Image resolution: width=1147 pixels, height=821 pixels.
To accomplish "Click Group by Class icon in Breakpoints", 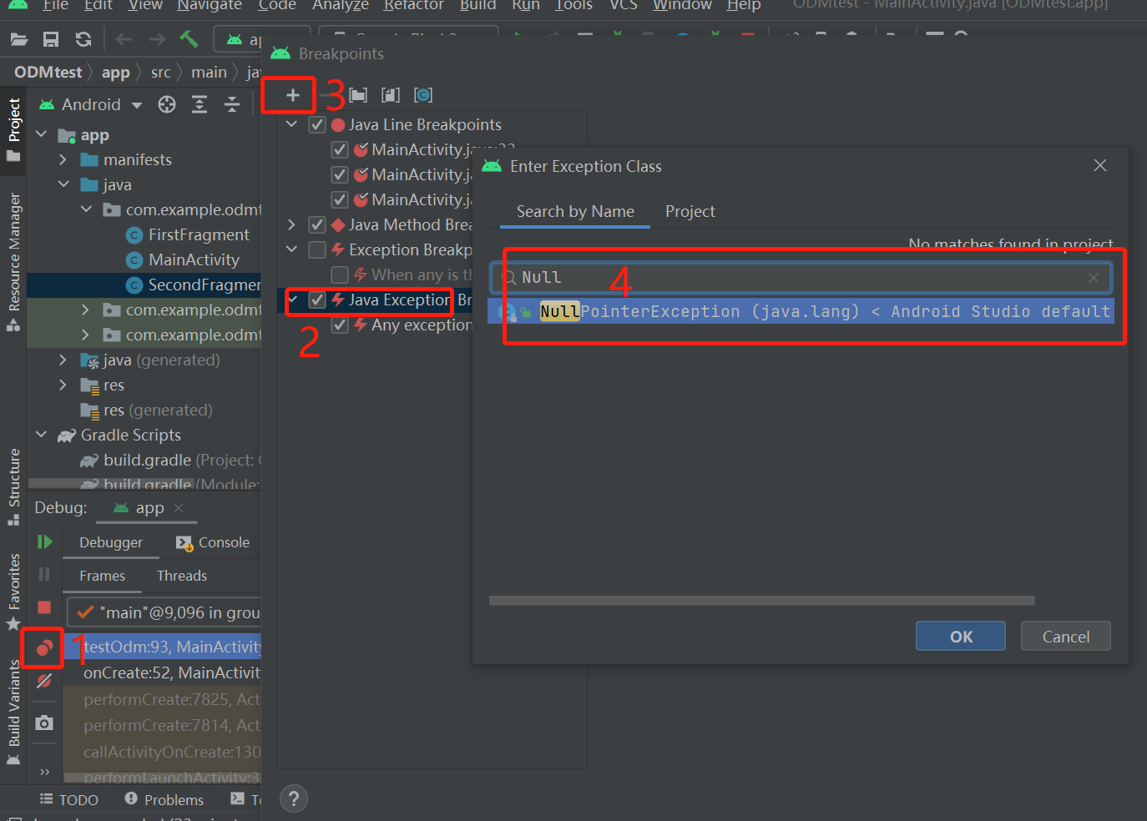I will click(x=423, y=95).
